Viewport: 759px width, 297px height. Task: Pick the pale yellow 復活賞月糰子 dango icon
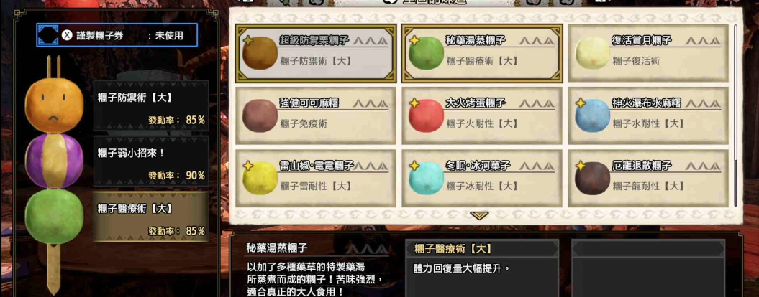593,53
